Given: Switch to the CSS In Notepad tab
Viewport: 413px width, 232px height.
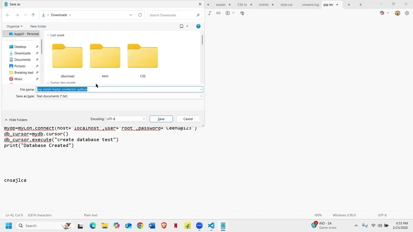Looking at the screenshot, I should pyautogui.click(x=242, y=5).
